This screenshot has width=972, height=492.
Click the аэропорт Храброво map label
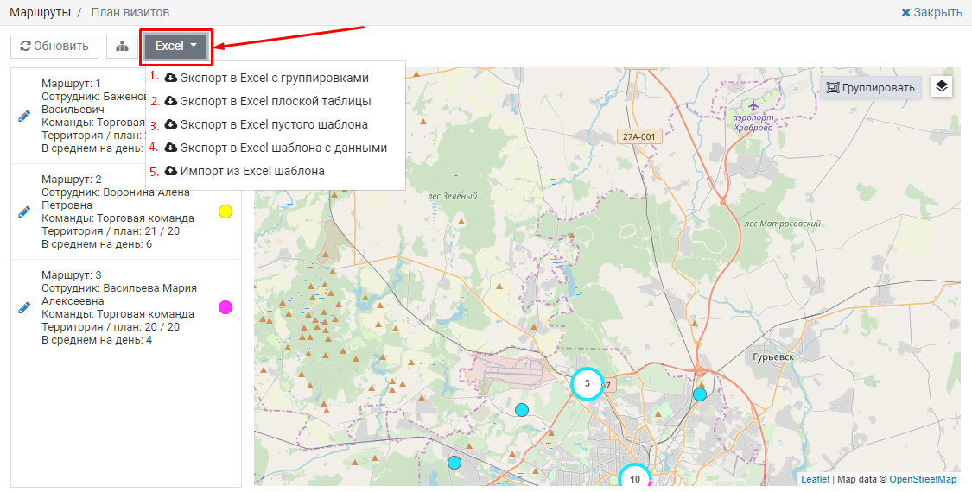[x=753, y=122]
